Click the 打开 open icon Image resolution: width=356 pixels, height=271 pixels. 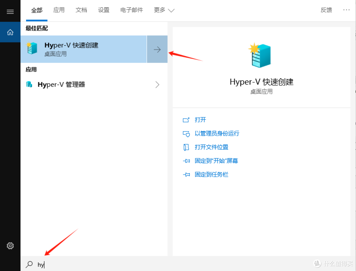point(186,120)
